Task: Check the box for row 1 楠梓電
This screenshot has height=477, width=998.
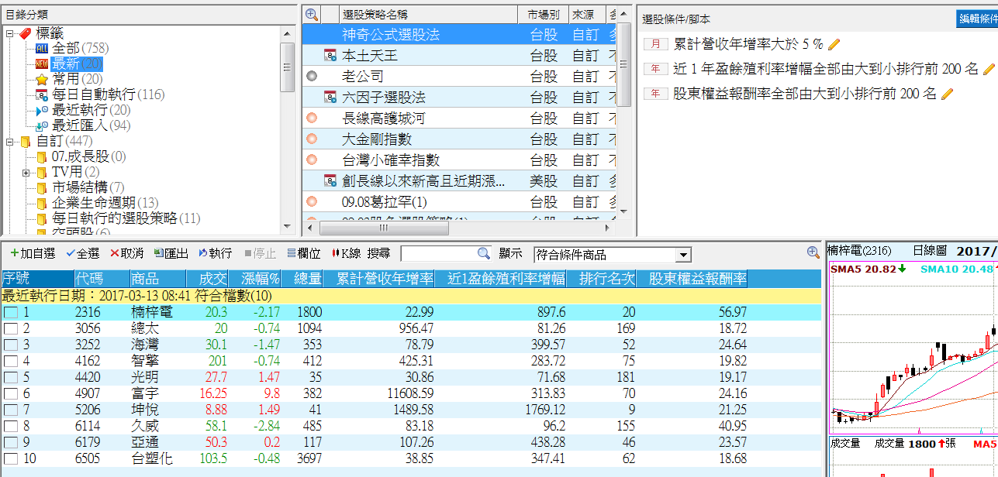Action: [11, 312]
